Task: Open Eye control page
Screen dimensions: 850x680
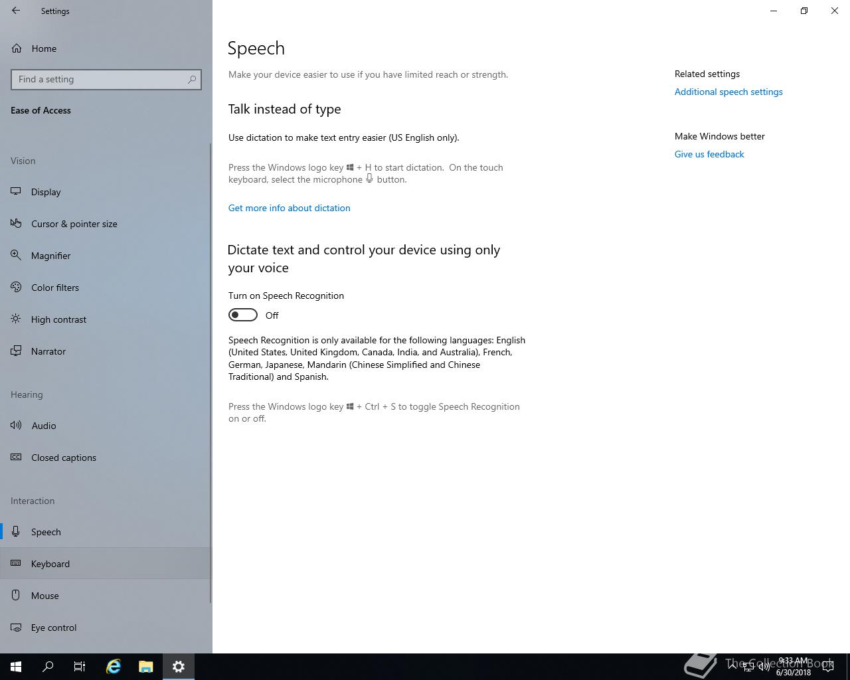Action: tap(106, 628)
